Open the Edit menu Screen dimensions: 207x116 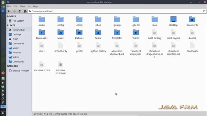[x=16, y=6]
